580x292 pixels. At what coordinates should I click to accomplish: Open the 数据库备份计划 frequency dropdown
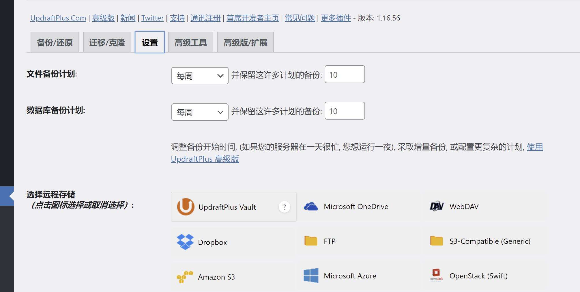[x=200, y=112]
